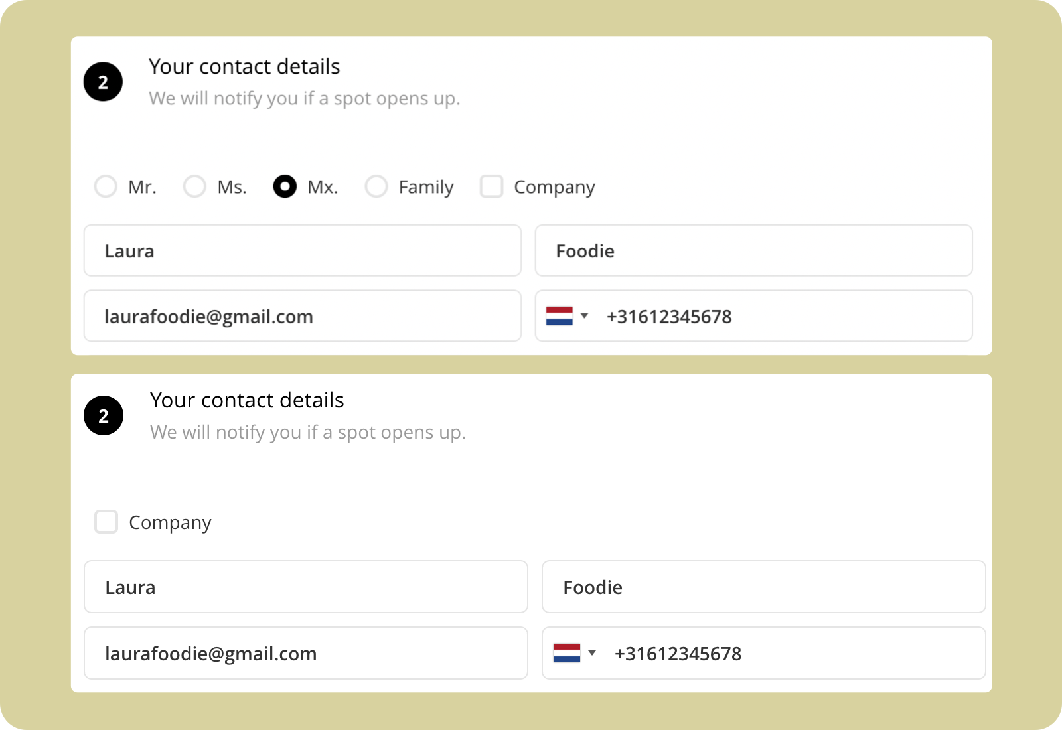Expand the country code dropdown arrow in second form

point(592,653)
